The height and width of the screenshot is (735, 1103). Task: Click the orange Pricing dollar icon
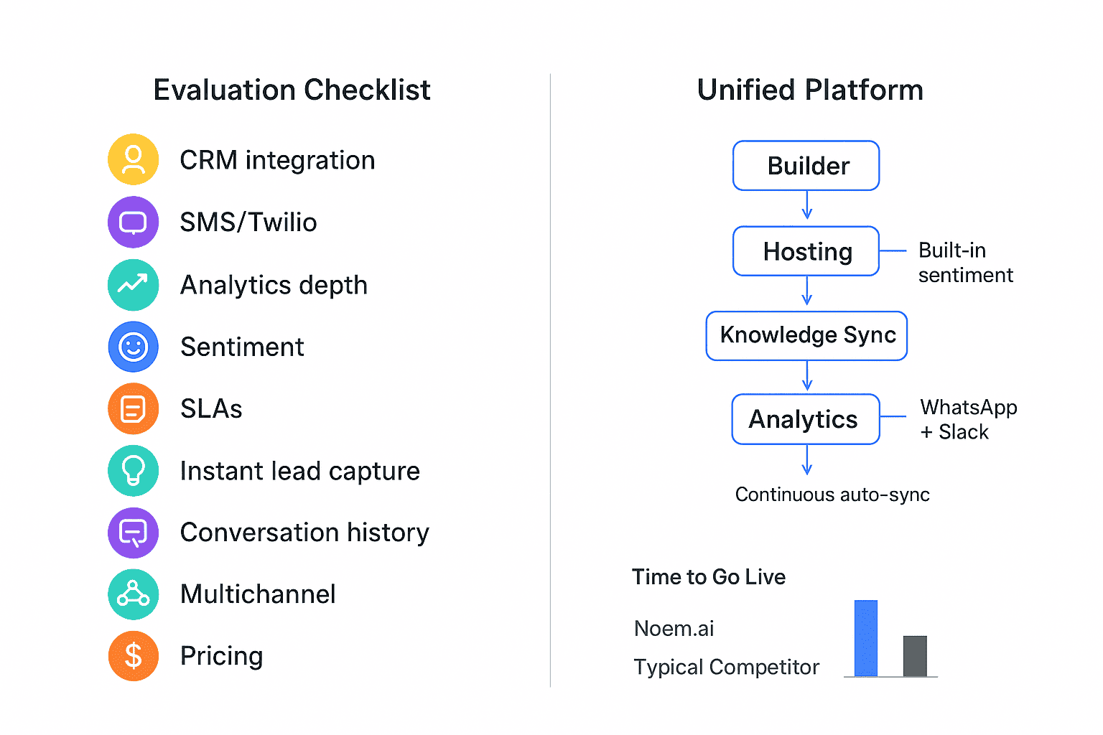coord(134,656)
